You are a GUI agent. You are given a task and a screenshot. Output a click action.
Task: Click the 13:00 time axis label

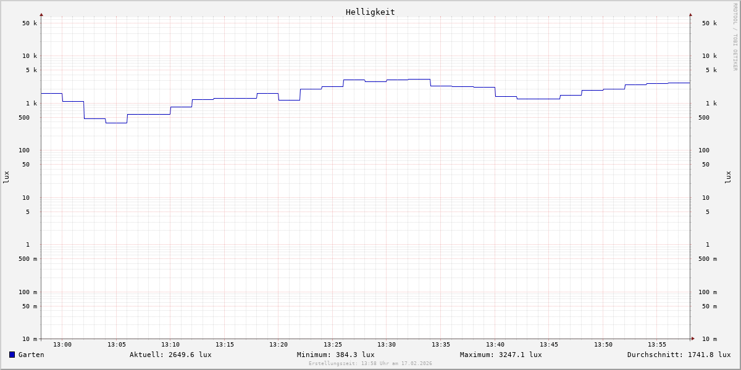[62, 345]
